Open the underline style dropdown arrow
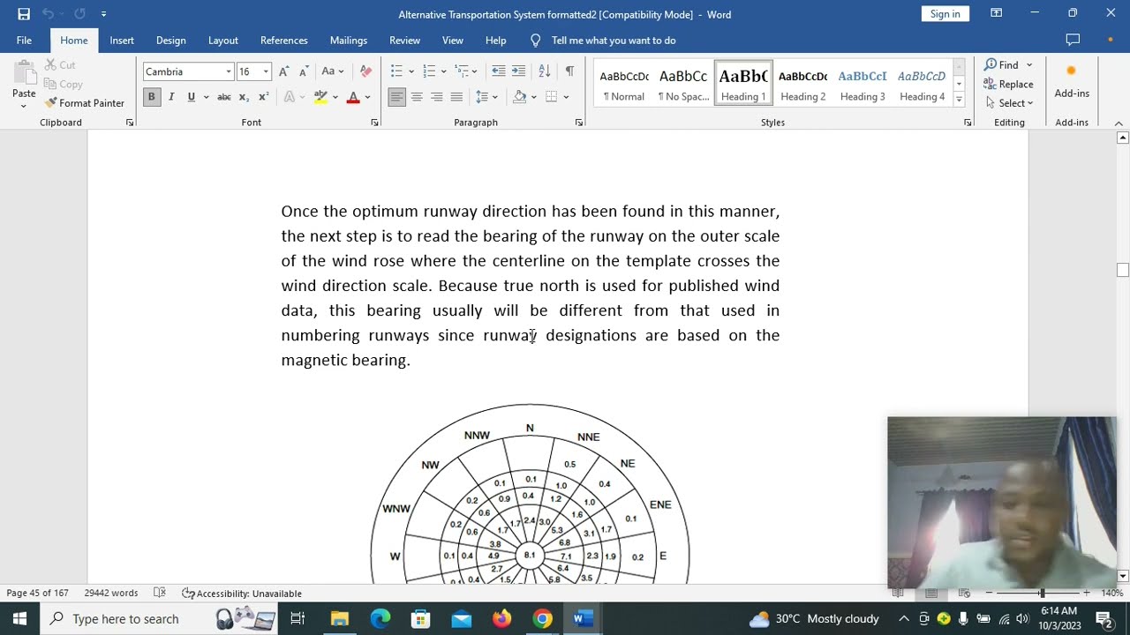The width and height of the screenshot is (1130, 635). (206, 97)
